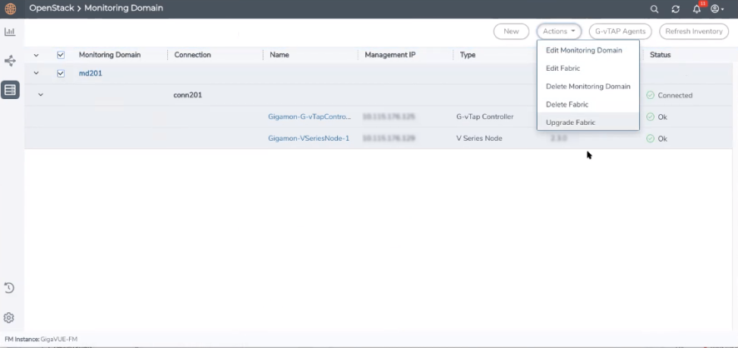
Task: Open the user account dropdown
Action: 716,9
